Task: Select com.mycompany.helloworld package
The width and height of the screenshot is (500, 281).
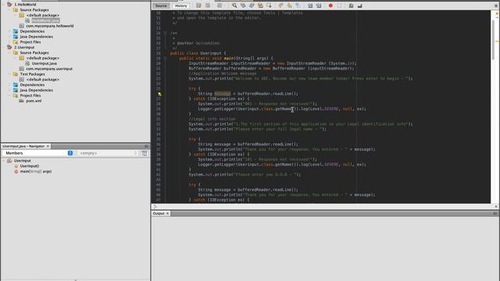Action: click(50, 26)
